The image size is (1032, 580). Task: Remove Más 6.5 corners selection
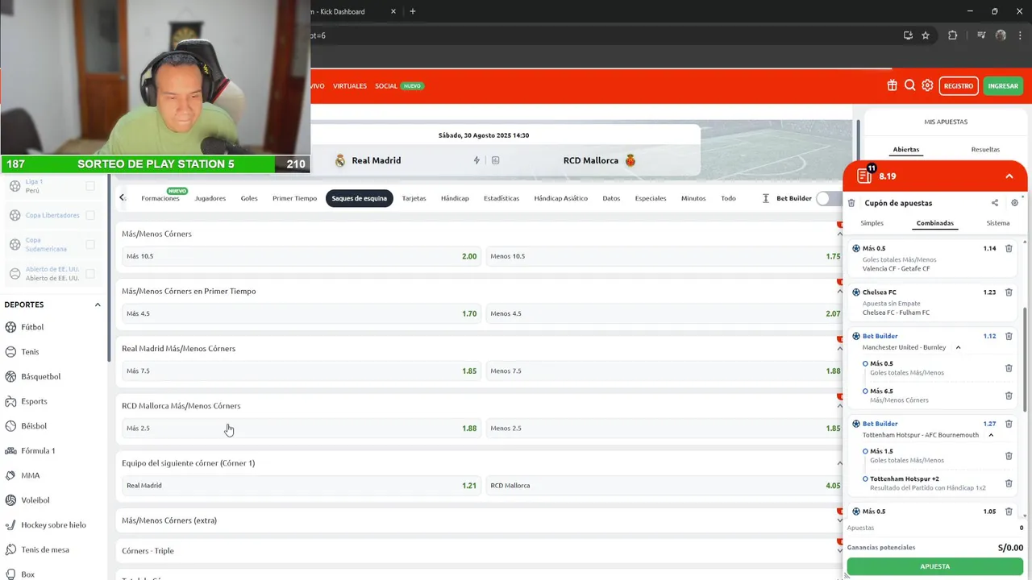pos(1009,396)
